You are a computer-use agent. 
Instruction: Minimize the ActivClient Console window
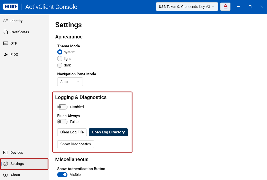coord(238,7)
